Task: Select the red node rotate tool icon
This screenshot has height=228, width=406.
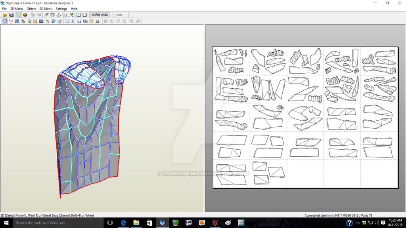Action: [x=11, y=21]
